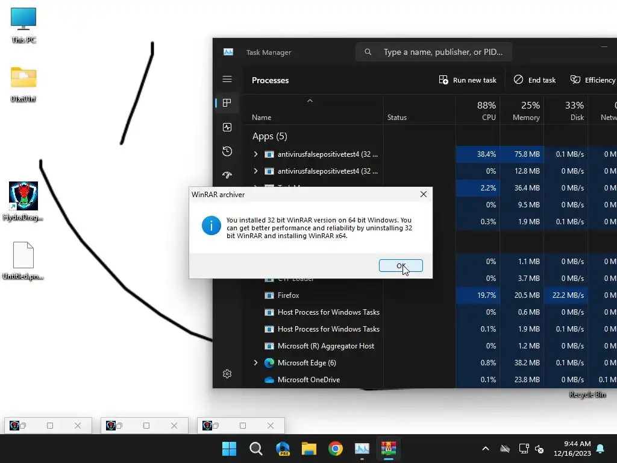Click the Microsoft Edge process icon
This screenshot has height=463, width=617.
pyautogui.click(x=269, y=362)
